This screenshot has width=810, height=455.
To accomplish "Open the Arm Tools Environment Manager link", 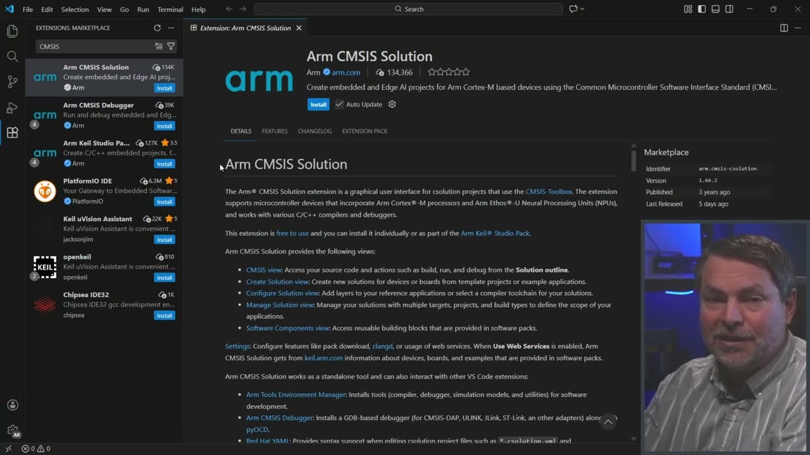I will (296, 394).
